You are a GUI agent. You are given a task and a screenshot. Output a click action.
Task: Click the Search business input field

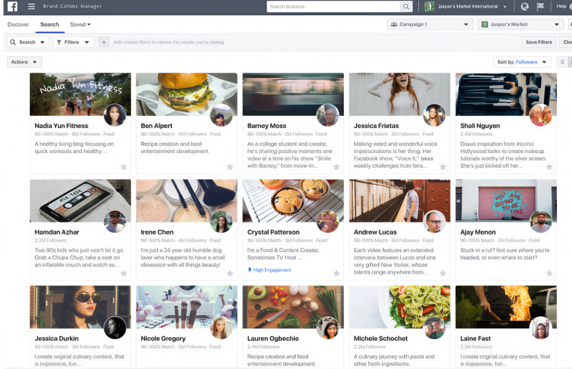[333, 7]
